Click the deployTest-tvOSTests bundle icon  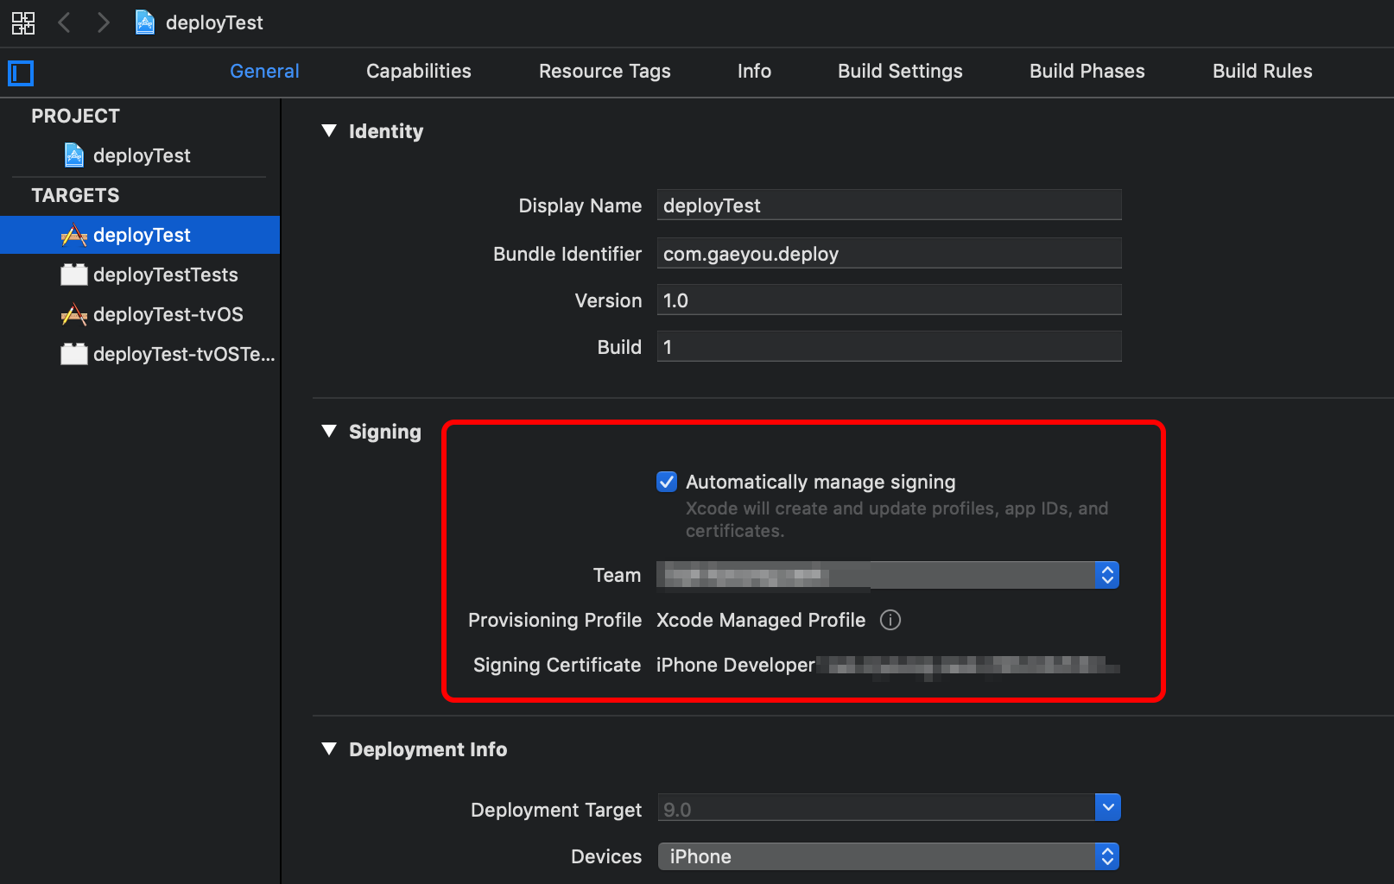74,354
